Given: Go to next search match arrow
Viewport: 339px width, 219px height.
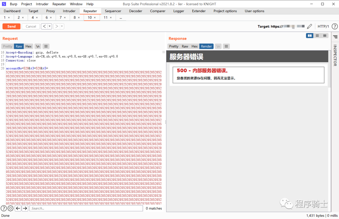Looking at the screenshot, I should (x=25, y=208).
